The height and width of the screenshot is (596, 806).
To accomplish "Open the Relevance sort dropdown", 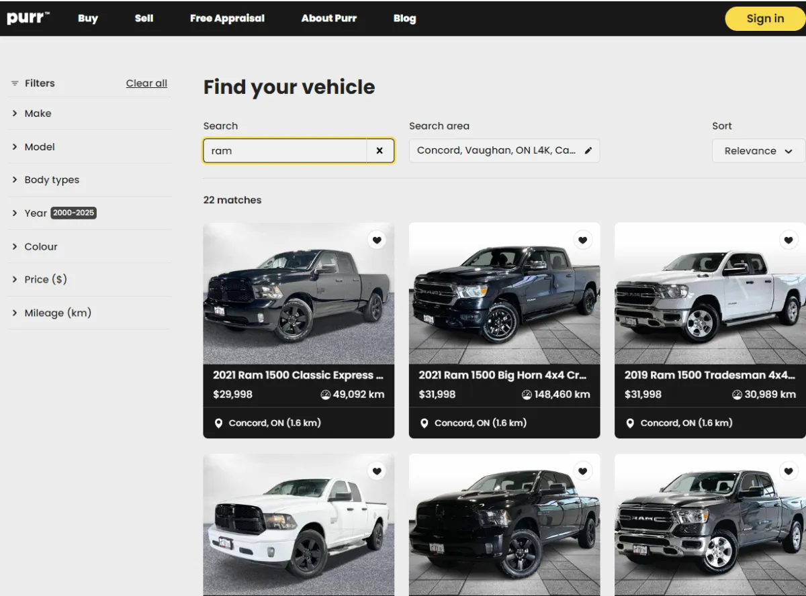I will click(758, 151).
